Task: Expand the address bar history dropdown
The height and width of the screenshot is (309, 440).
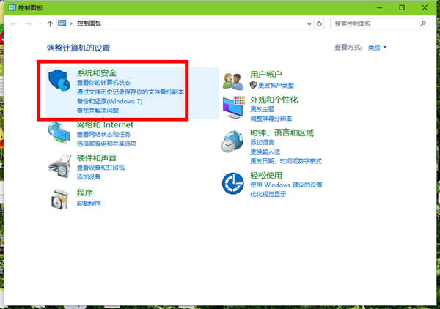Action: (x=309, y=24)
